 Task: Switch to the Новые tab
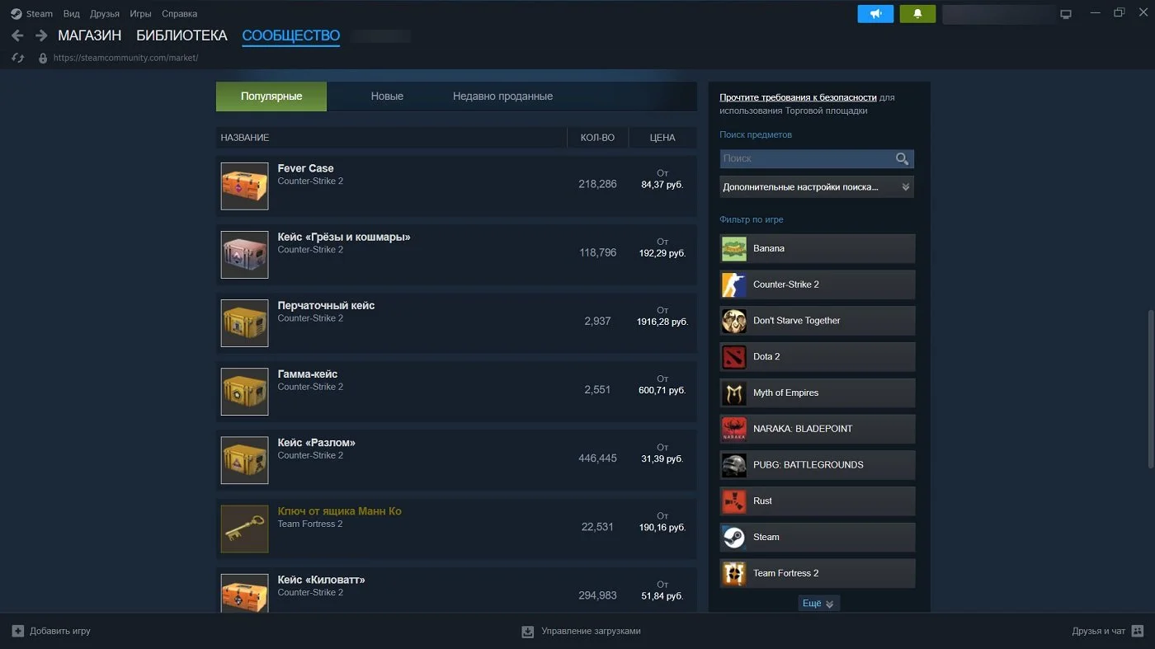pyautogui.click(x=387, y=96)
